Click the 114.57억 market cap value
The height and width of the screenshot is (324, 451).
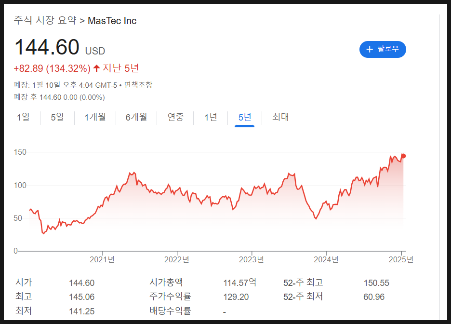coord(239,283)
